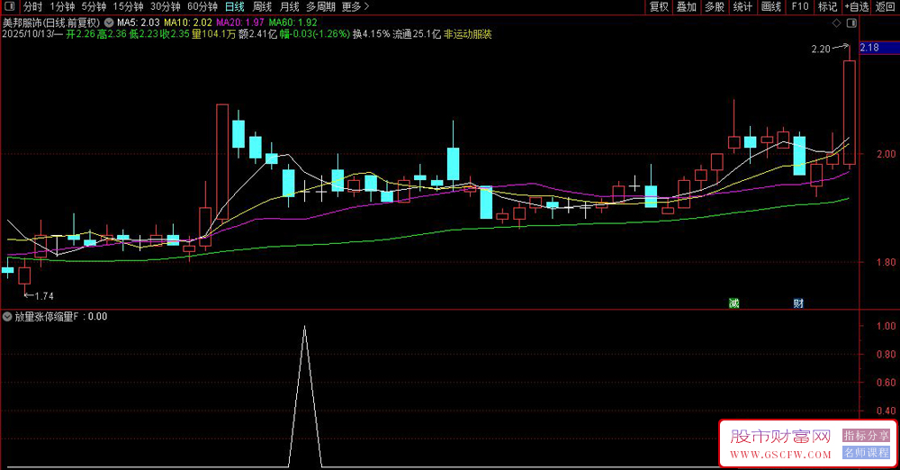Select the 周线 weekly period tab
Viewport: 900px width, 470px height.
[x=261, y=6]
